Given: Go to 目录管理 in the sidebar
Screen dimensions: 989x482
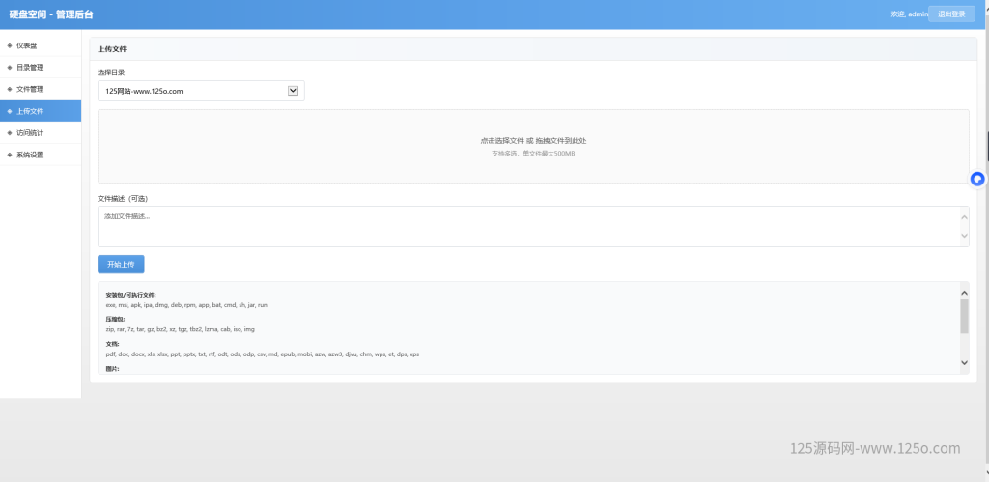Looking at the screenshot, I should pos(30,68).
